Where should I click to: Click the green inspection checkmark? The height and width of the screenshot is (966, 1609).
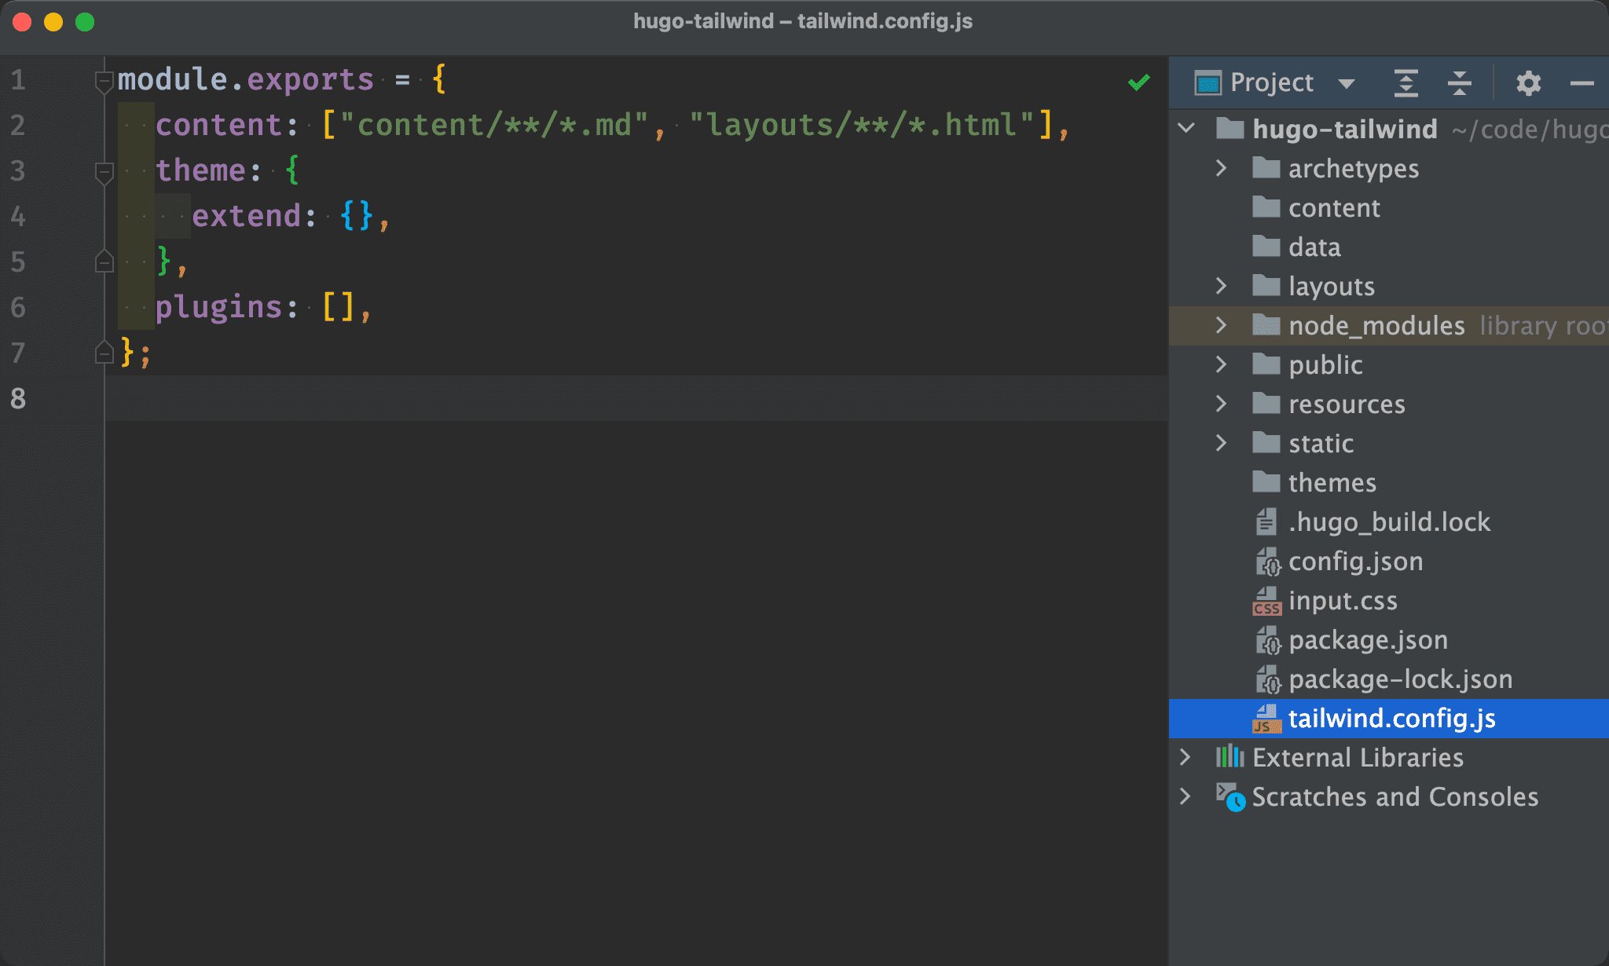pyautogui.click(x=1138, y=82)
